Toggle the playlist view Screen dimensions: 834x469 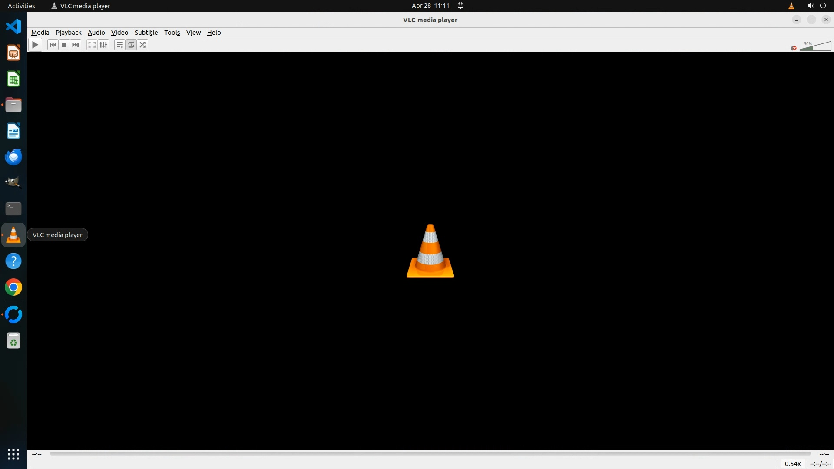click(119, 45)
